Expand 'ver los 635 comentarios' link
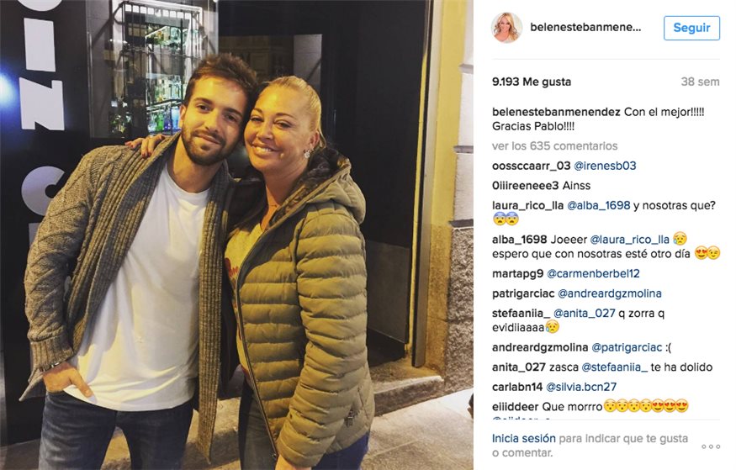The width and height of the screenshot is (736, 470). click(554, 146)
